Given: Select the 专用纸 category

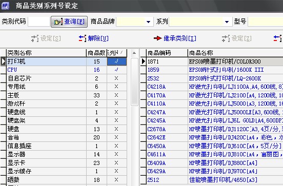Looking at the screenshot, I should point(46,87).
